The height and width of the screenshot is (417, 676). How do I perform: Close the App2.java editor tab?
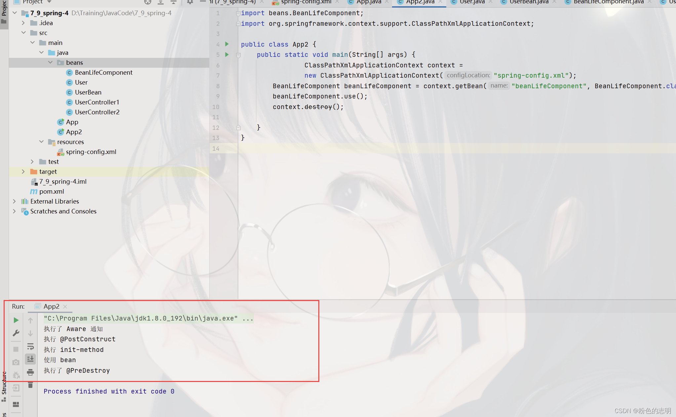[x=440, y=2]
